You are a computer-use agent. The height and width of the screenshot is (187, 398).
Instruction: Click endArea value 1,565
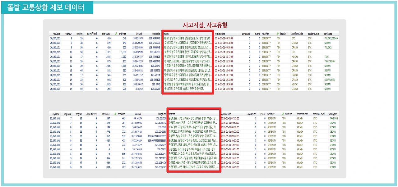point(123,66)
